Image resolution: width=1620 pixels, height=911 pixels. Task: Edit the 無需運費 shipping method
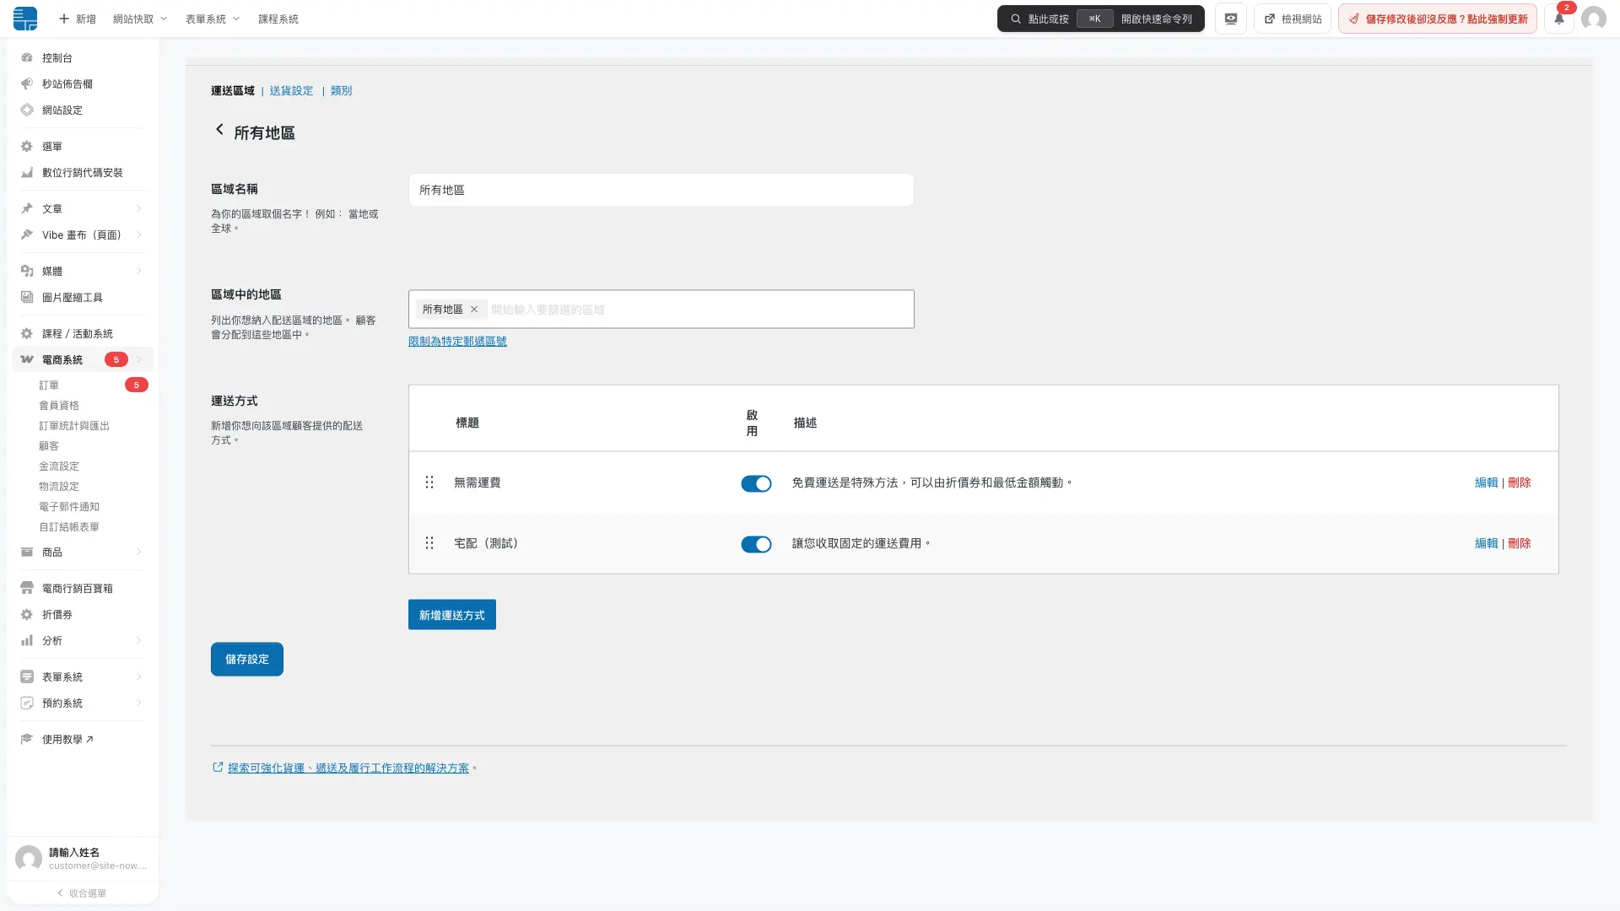1486,482
